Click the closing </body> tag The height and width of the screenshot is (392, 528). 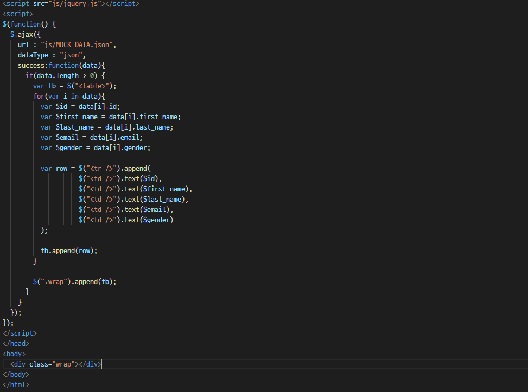16,375
